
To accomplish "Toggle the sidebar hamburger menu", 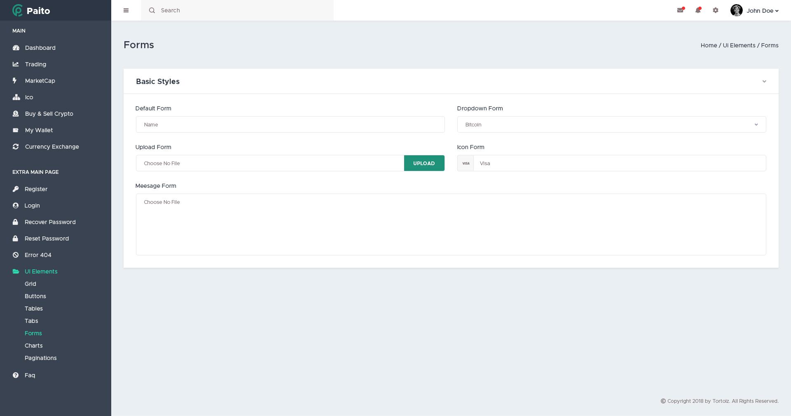I will 126,10.
